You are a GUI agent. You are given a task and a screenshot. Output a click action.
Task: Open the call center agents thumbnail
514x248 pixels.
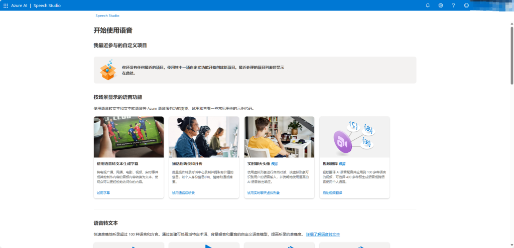tap(204, 137)
